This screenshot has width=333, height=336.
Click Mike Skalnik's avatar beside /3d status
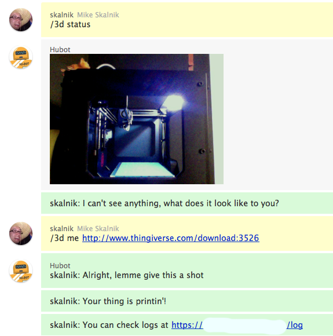[x=21, y=20]
